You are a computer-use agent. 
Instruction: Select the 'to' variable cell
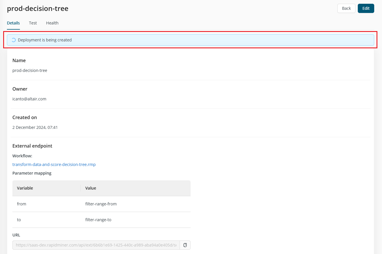(46, 220)
